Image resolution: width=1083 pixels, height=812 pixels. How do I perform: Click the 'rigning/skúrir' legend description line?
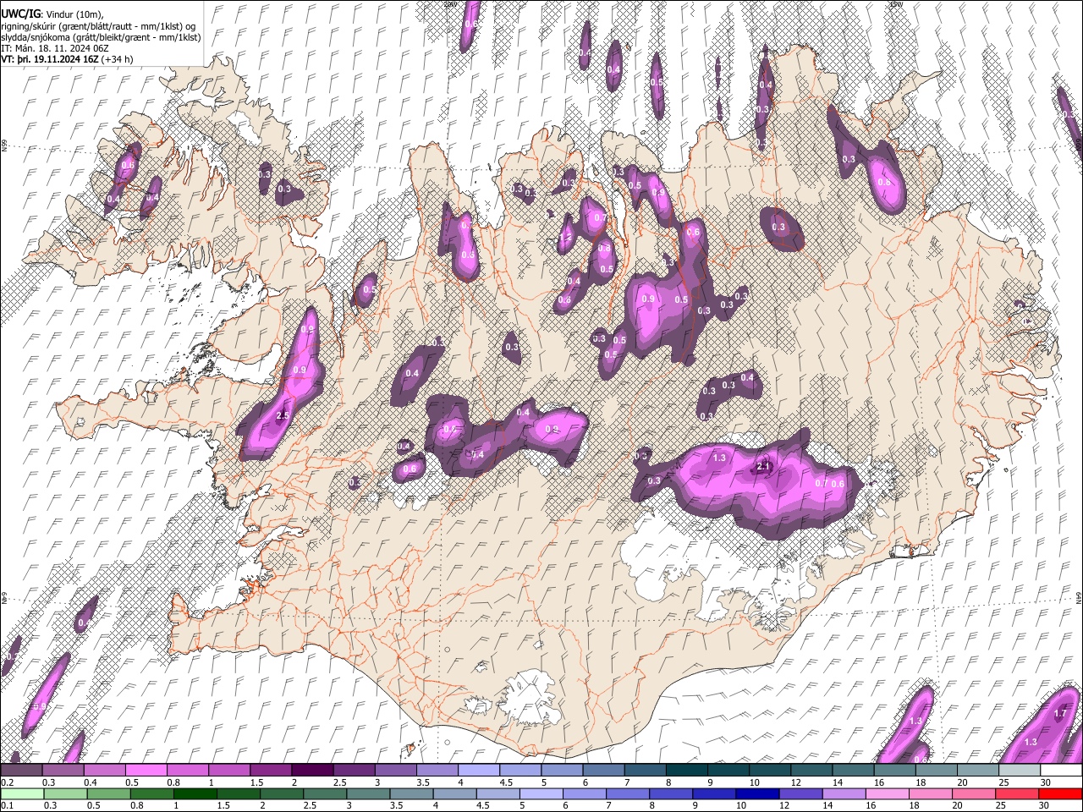pos(98,25)
